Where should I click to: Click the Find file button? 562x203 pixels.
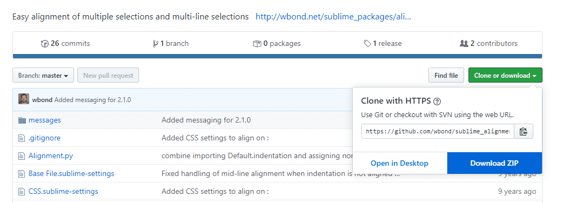(x=446, y=76)
